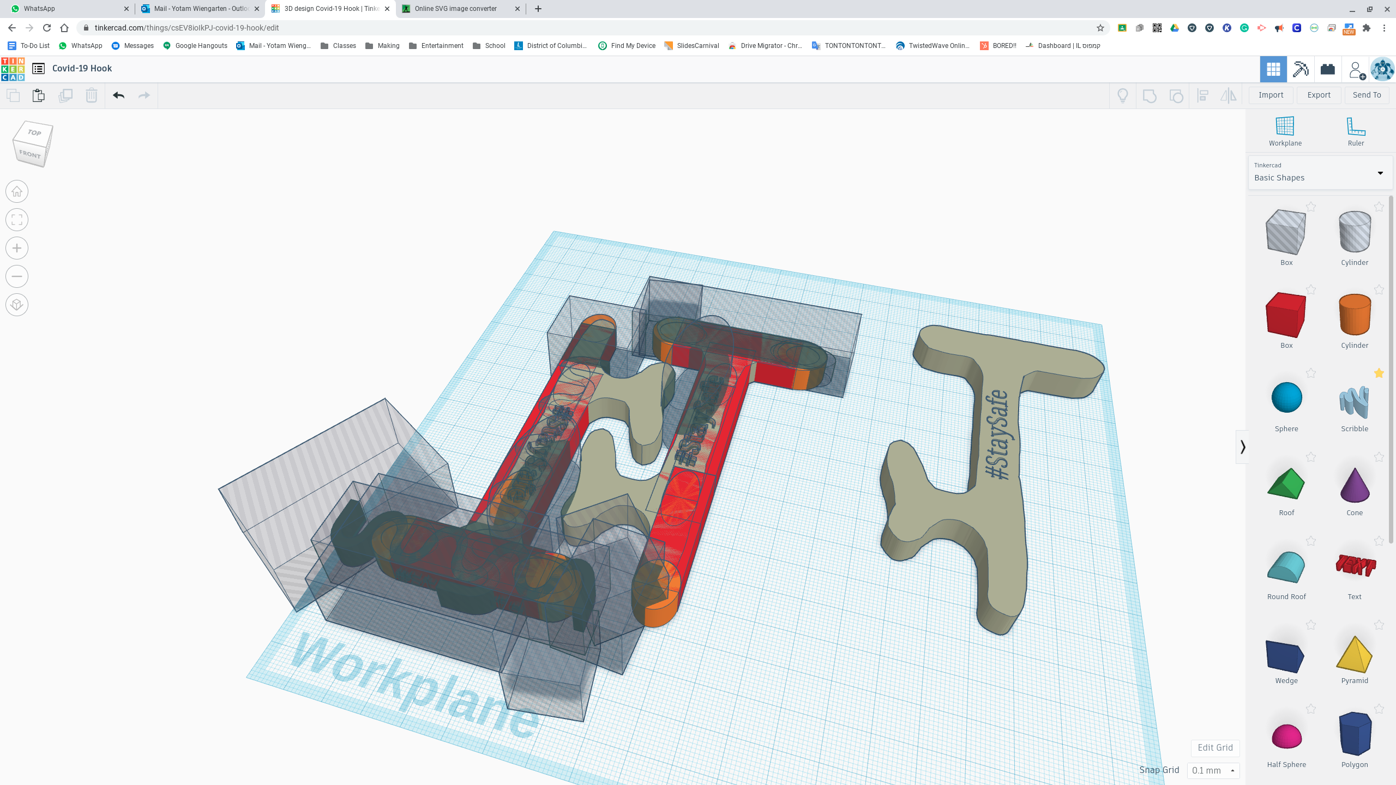Click the Align tool icon
This screenshot has height=785, width=1396.
pos(1203,96)
